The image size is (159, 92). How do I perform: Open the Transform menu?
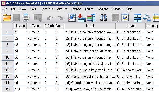pos(47,9)
